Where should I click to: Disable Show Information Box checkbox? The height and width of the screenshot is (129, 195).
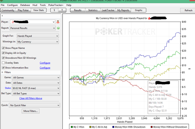click(3, 68)
